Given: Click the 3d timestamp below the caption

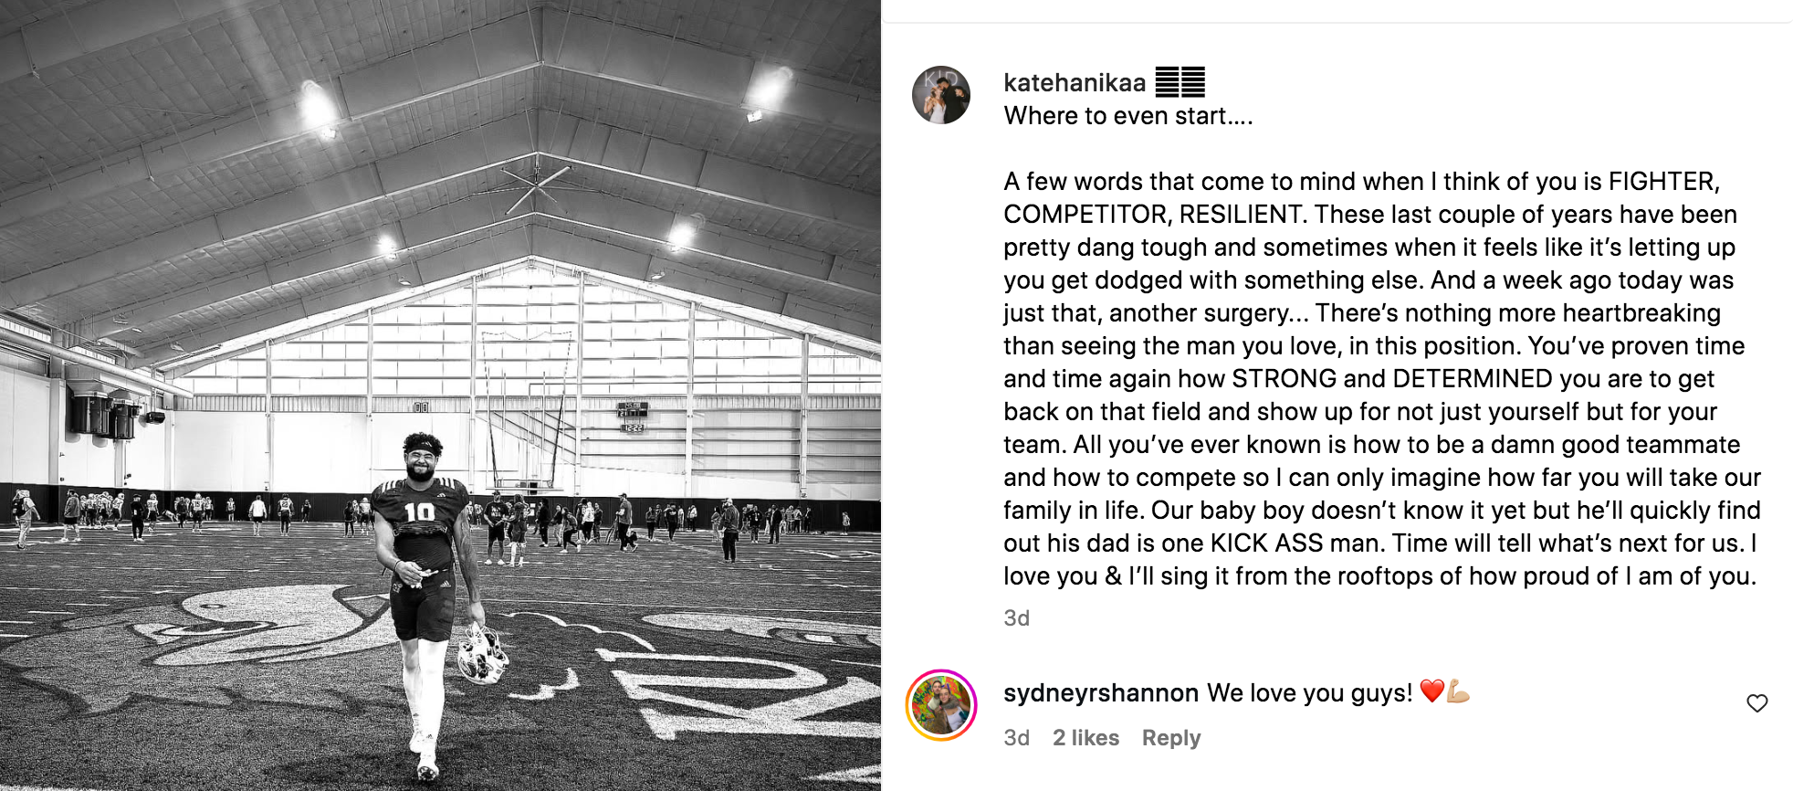Looking at the screenshot, I should 1016,618.
